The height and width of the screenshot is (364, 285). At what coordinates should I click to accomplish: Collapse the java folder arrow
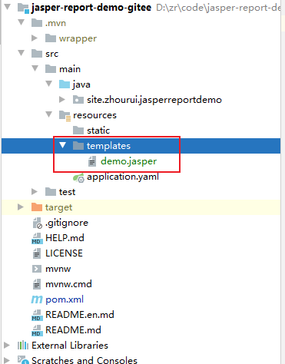49,84
